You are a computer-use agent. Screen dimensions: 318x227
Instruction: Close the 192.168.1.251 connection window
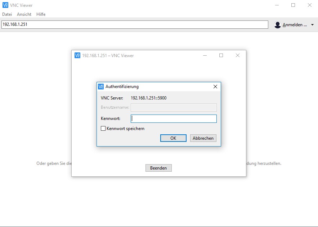tap(238, 55)
